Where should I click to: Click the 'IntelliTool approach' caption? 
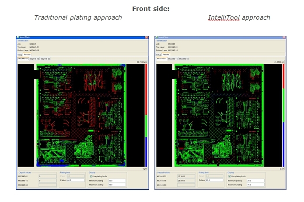coord(239,17)
